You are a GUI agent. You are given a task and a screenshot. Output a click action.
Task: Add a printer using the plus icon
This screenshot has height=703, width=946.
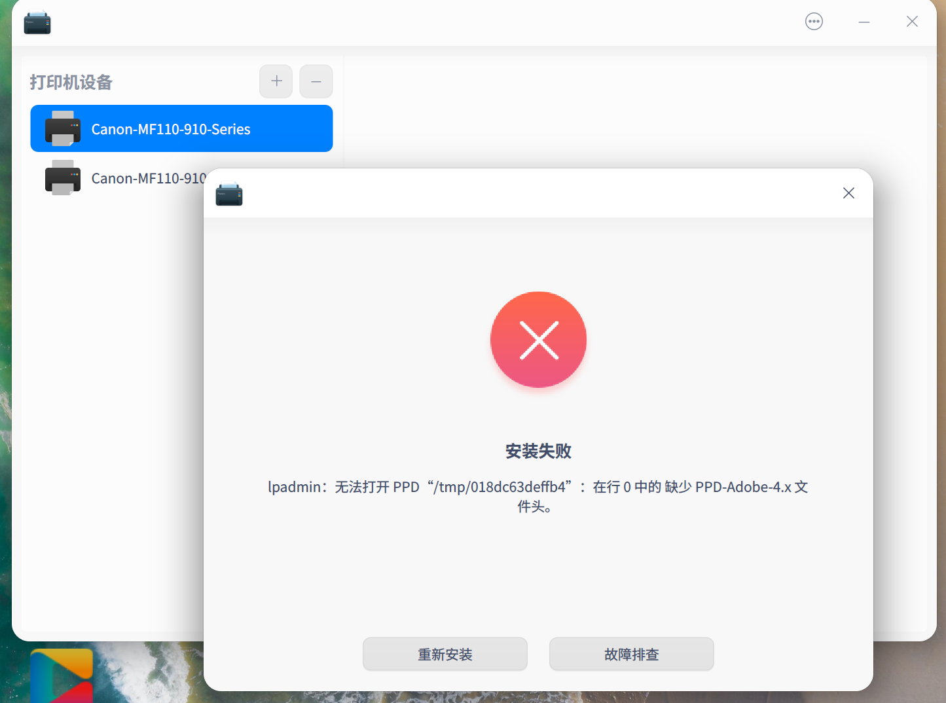click(276, 81)
